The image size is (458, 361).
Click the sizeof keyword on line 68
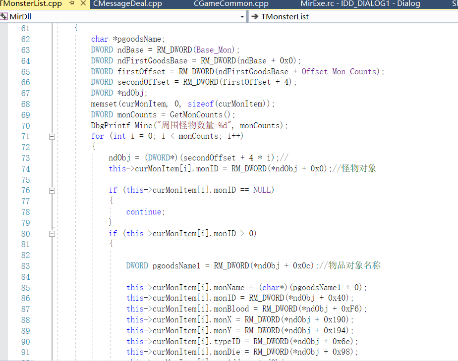(199, 104)
